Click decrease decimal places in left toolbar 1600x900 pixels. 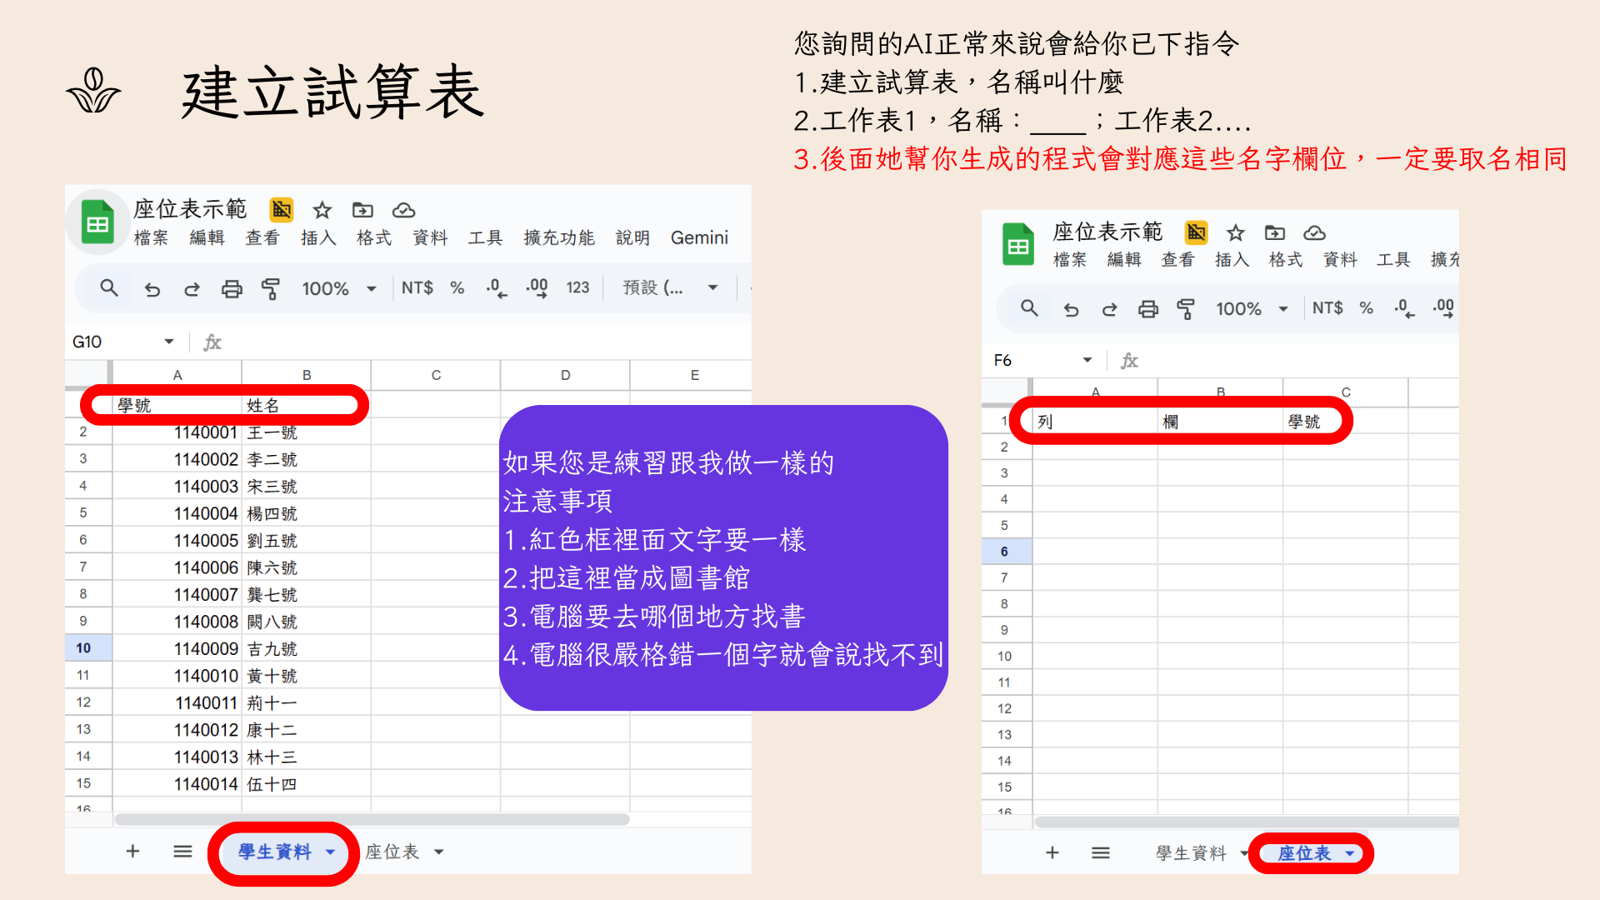pos(497,288)
